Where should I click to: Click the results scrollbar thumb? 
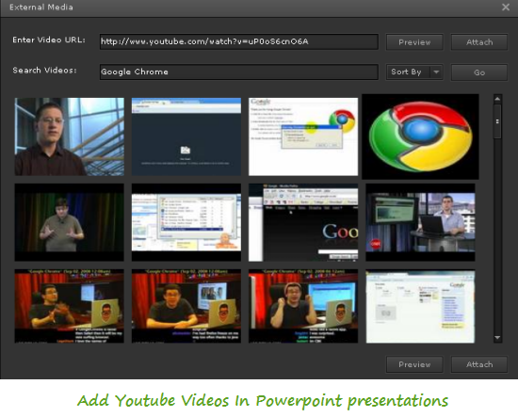[x=497, y=121]
